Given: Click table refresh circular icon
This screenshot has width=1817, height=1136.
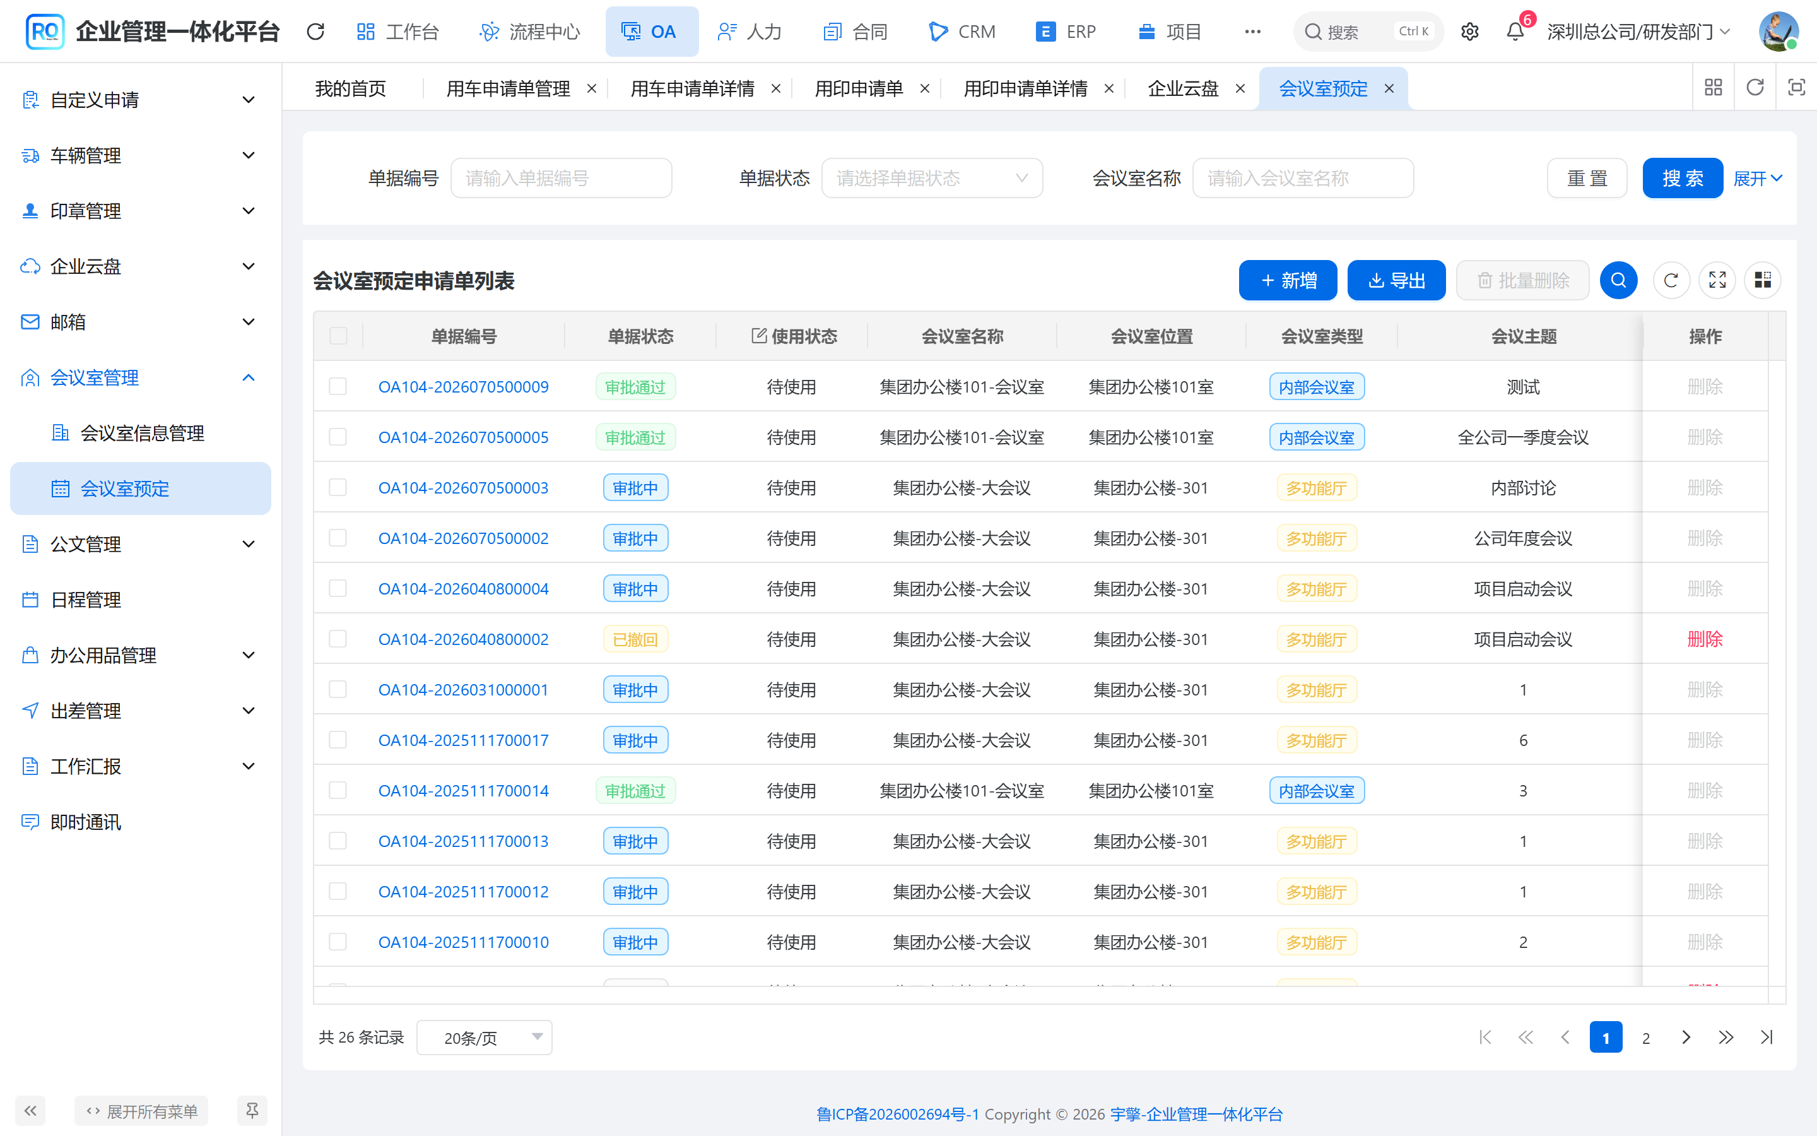Looking at the screenshot, I should (x=1671, y=280).
